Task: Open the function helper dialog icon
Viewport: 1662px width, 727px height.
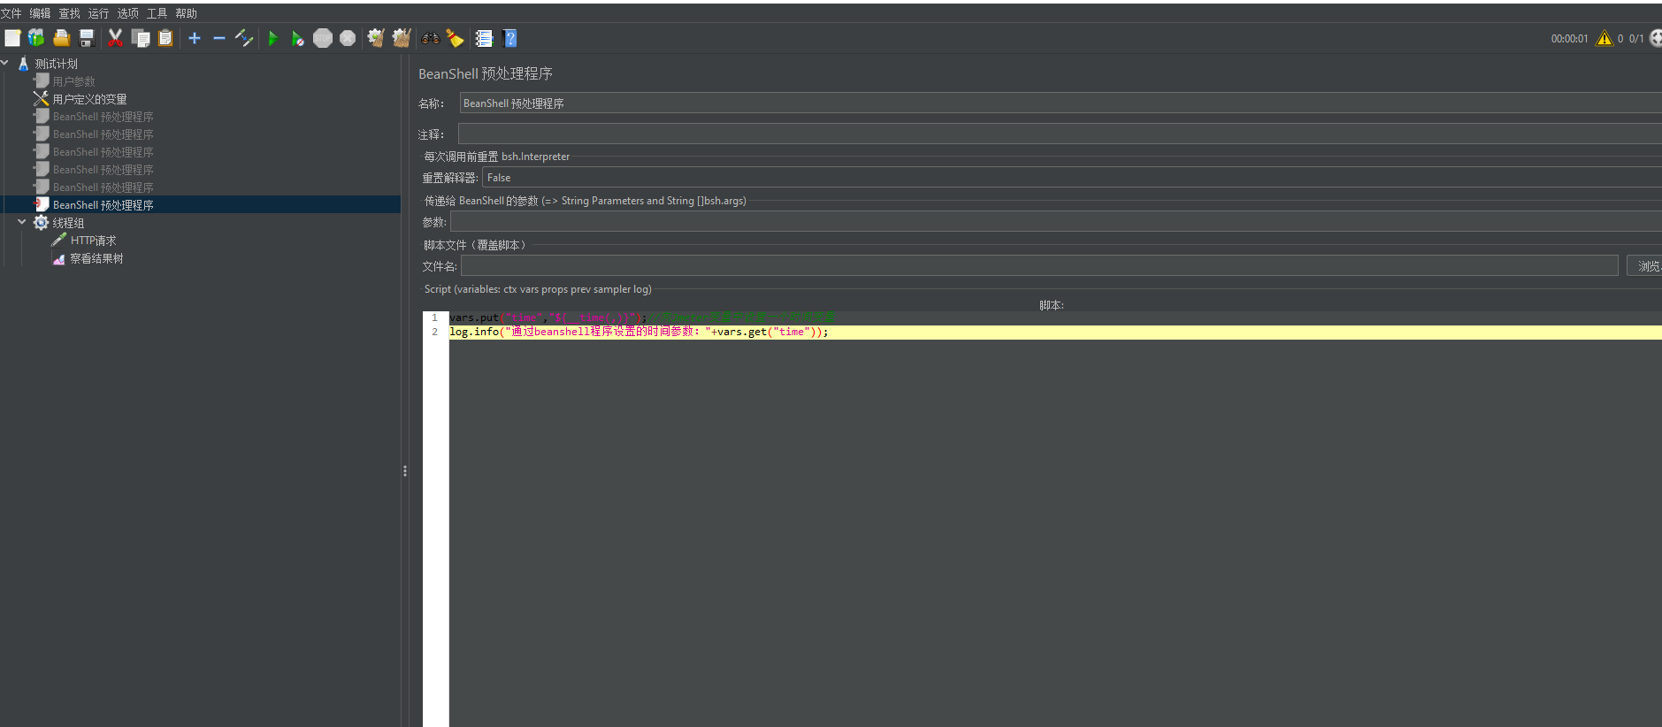Action: coord(484,38)
